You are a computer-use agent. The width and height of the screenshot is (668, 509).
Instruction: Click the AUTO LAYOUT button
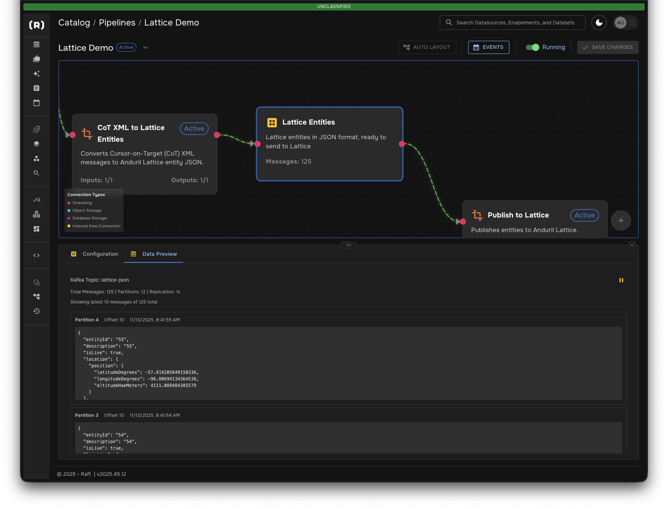(x=427, y=47)
